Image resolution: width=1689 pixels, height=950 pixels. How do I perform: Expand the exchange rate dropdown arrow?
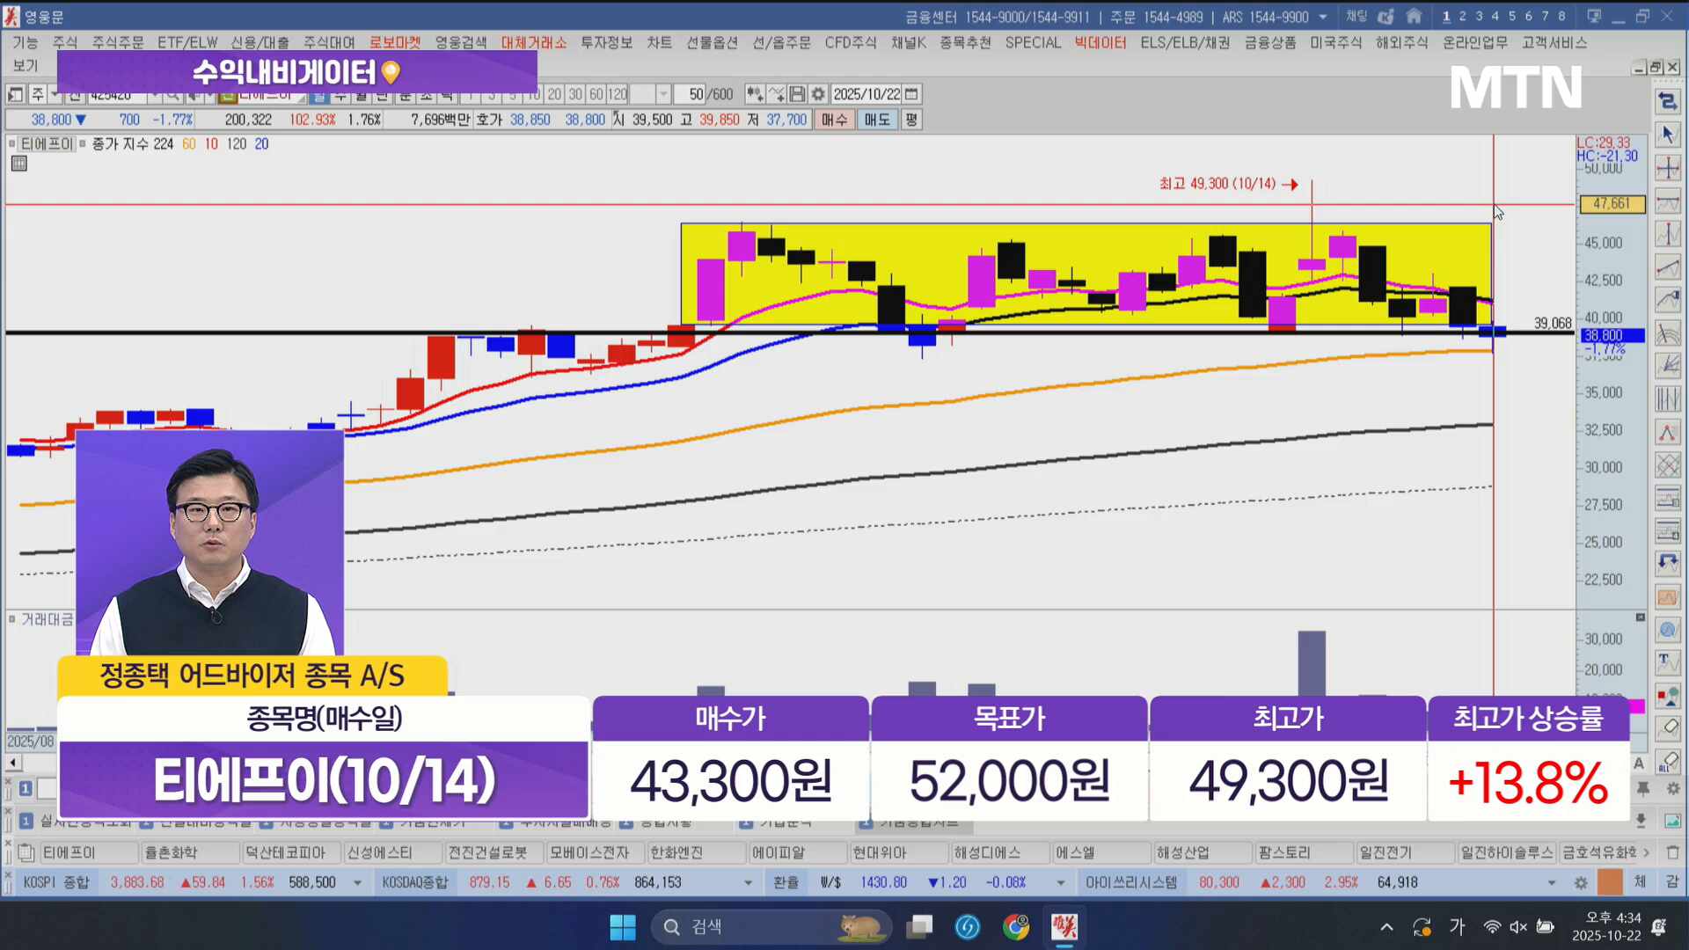pyautogui.click(x=1060, y=882)
